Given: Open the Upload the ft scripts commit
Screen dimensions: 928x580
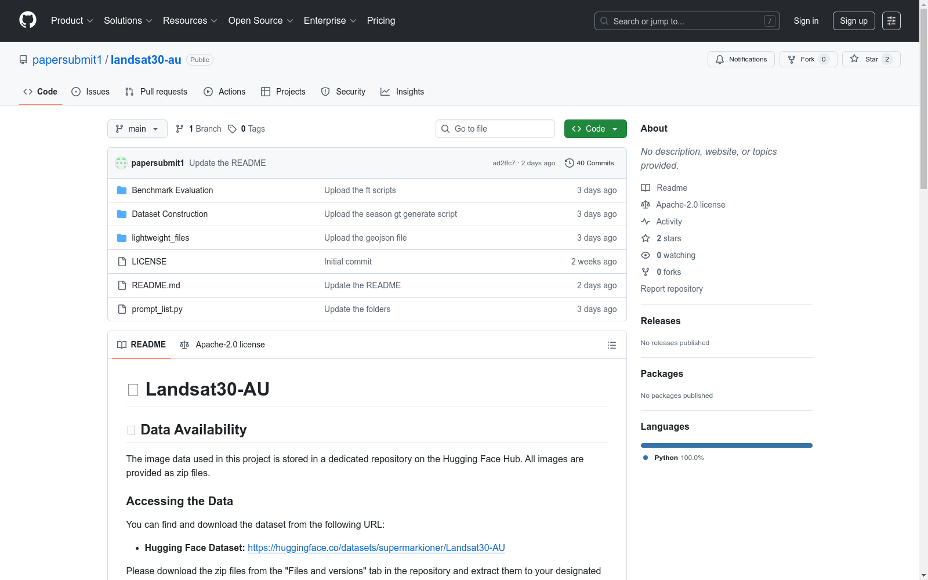Looking at the screenshot, I should tap(360, 190).
